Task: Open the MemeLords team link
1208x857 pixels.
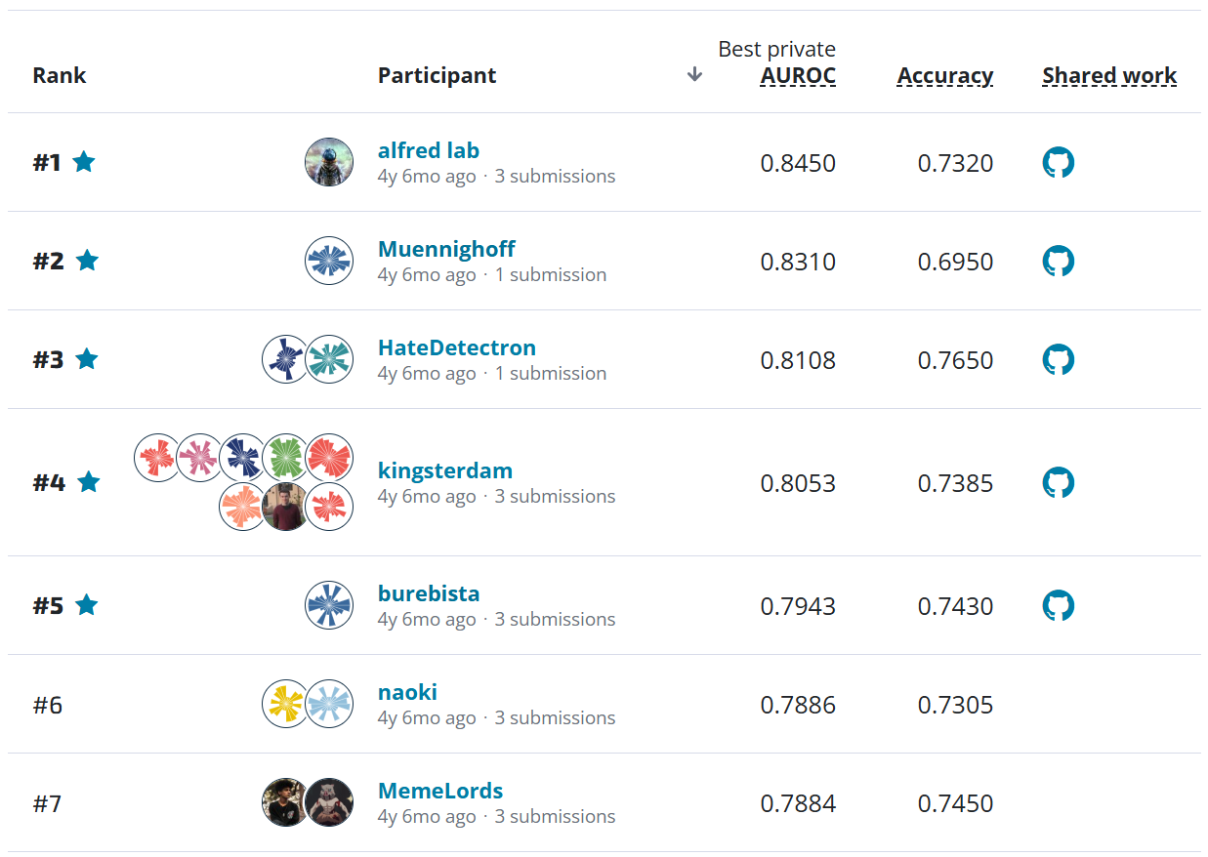Action: [x=440, y=791]
